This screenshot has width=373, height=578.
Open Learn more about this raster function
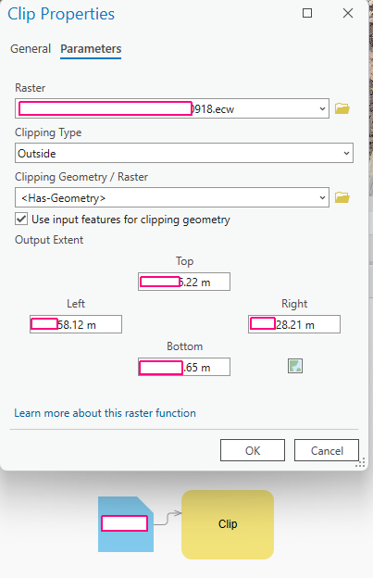pos(105,413)
